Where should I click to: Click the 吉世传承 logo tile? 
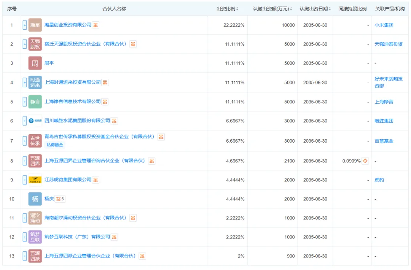(35, 141)
